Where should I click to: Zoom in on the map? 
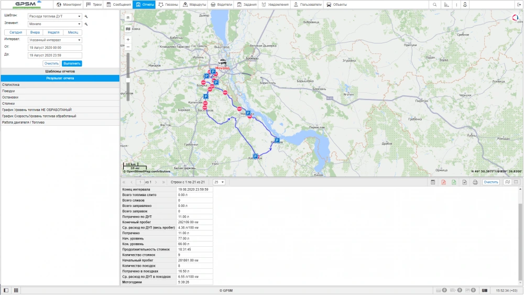click(128, 39)
